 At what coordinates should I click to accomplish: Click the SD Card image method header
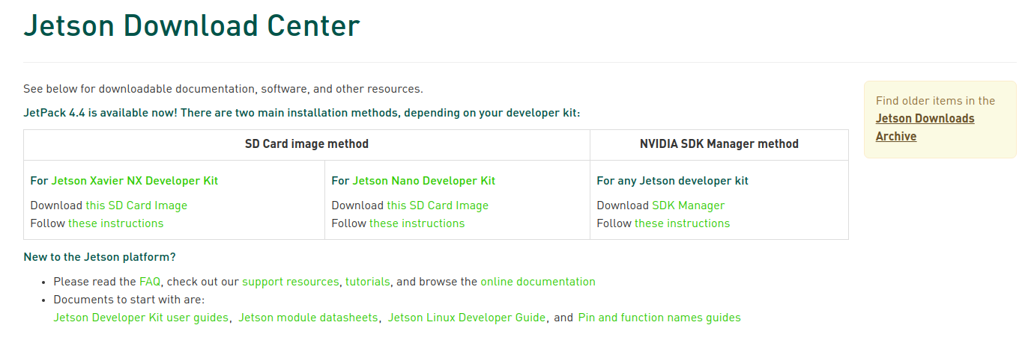[306, 144]
